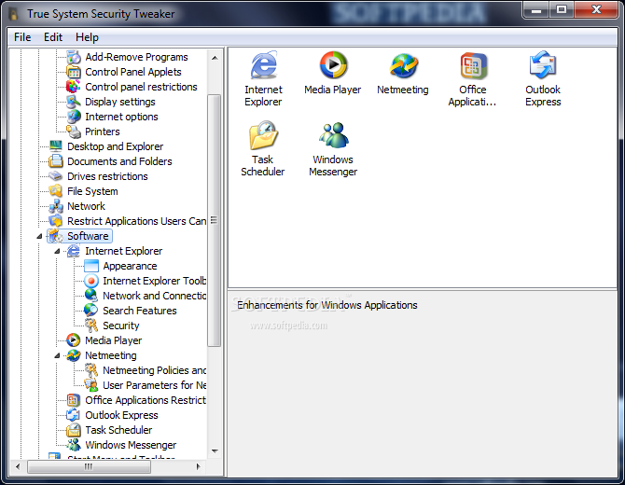Image resolution: width=625 pixels, height=485 pixels.
Task: Click the Control Panel Applets tree icon
Action: click(x=74, y=72)
